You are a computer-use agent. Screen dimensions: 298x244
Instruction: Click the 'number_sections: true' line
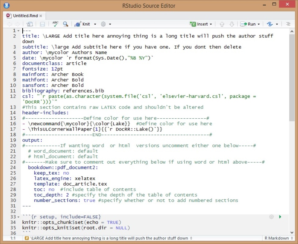tap(136, 200)
